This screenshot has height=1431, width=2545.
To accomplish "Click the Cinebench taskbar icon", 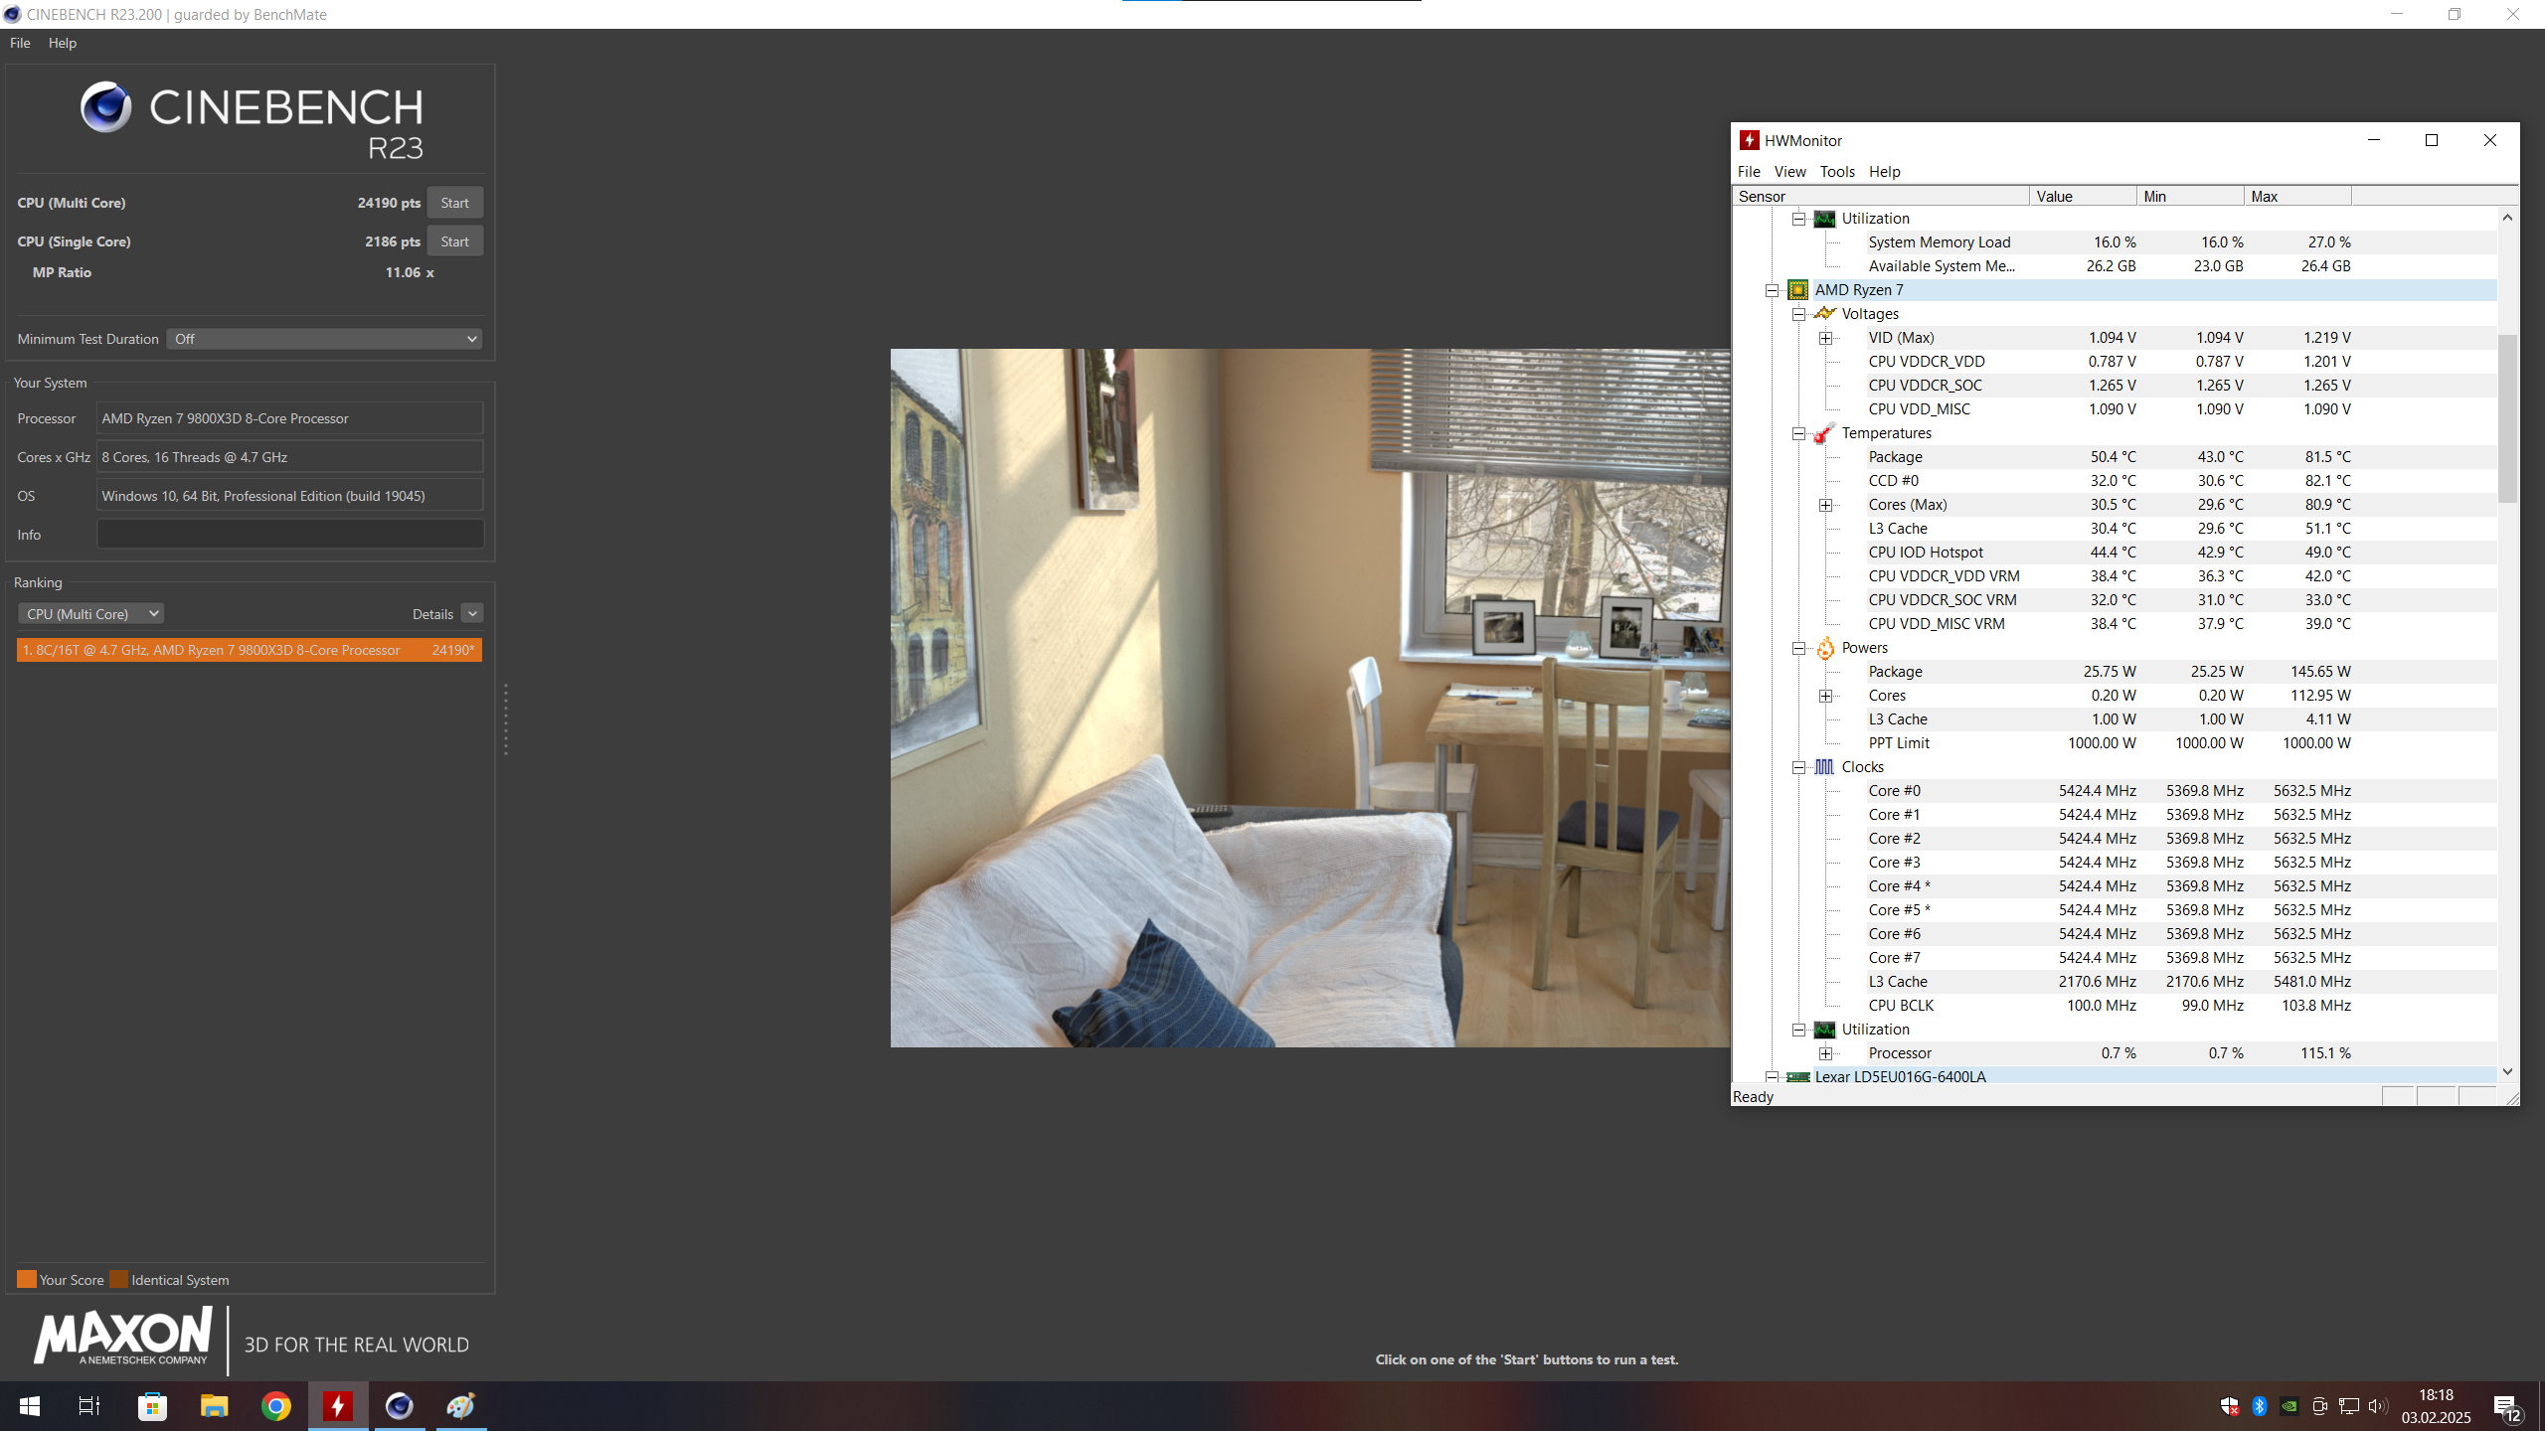I will (400, 1406).
